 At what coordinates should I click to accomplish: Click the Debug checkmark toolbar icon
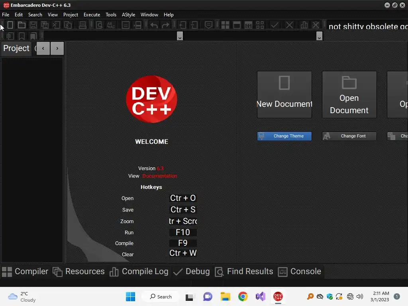pyautogui.click(x=275, y=25)
